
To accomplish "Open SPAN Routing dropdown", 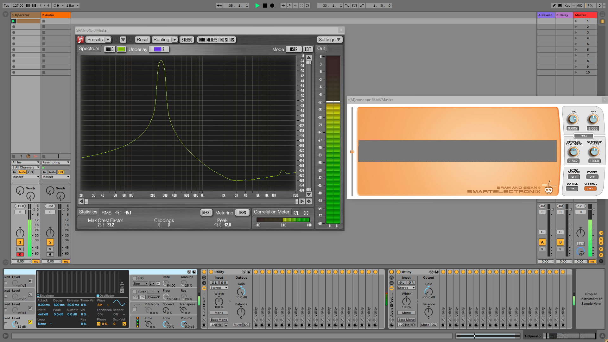I will tap(165, 40).
